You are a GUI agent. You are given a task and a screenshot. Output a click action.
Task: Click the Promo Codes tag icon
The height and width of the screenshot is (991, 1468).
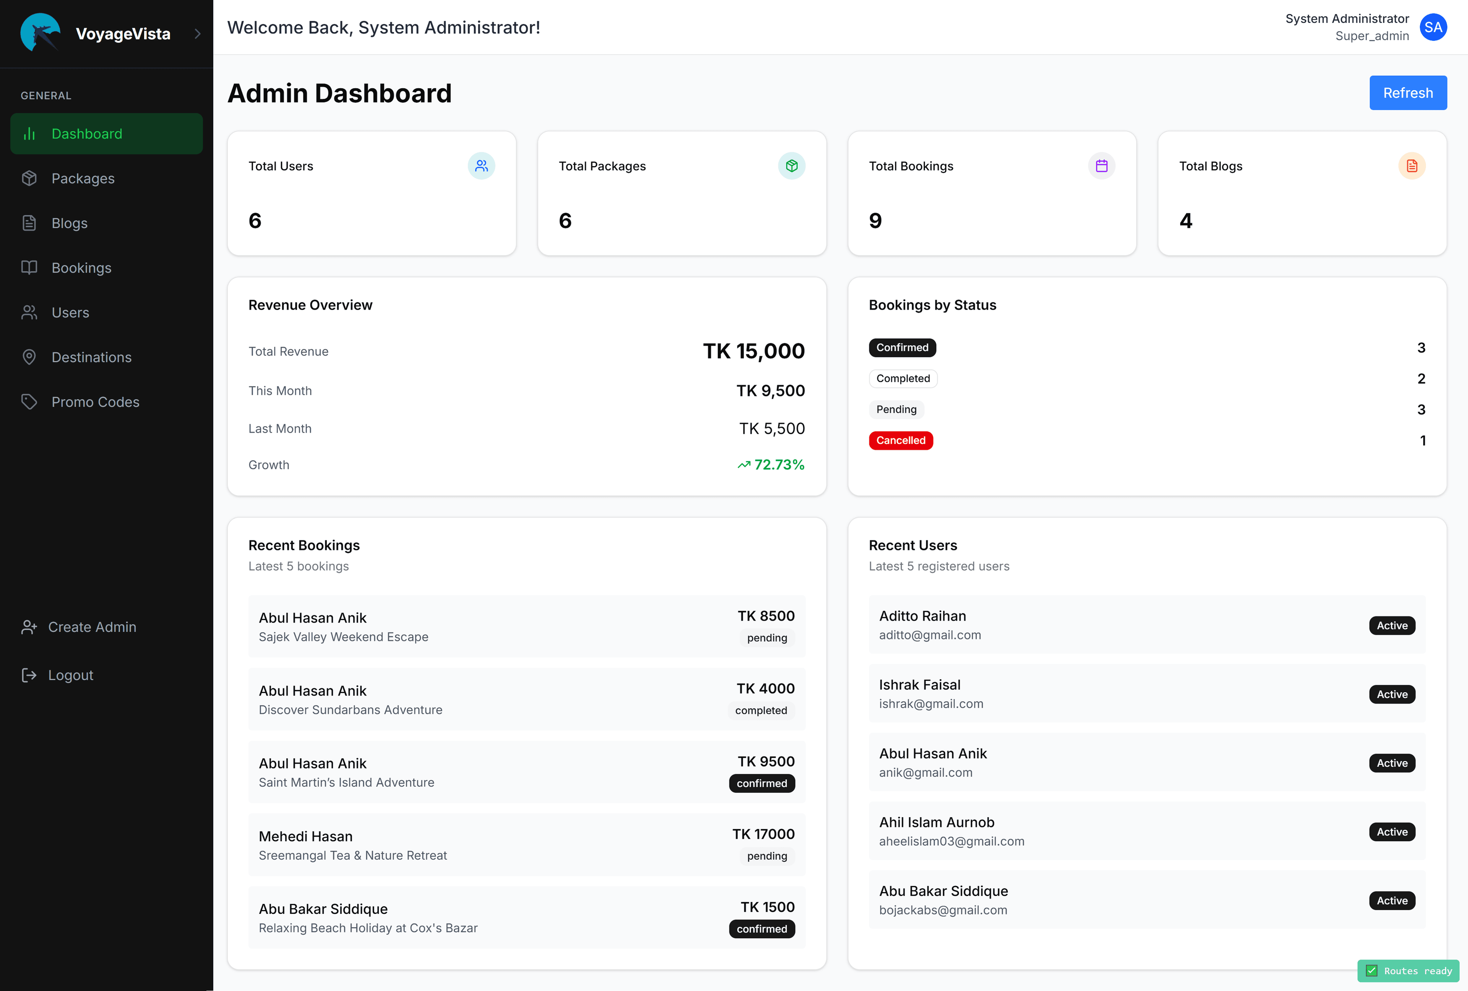(x=29, y=402)
